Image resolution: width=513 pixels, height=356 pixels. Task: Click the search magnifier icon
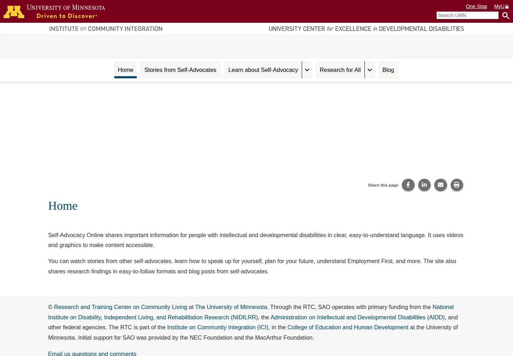506,15
